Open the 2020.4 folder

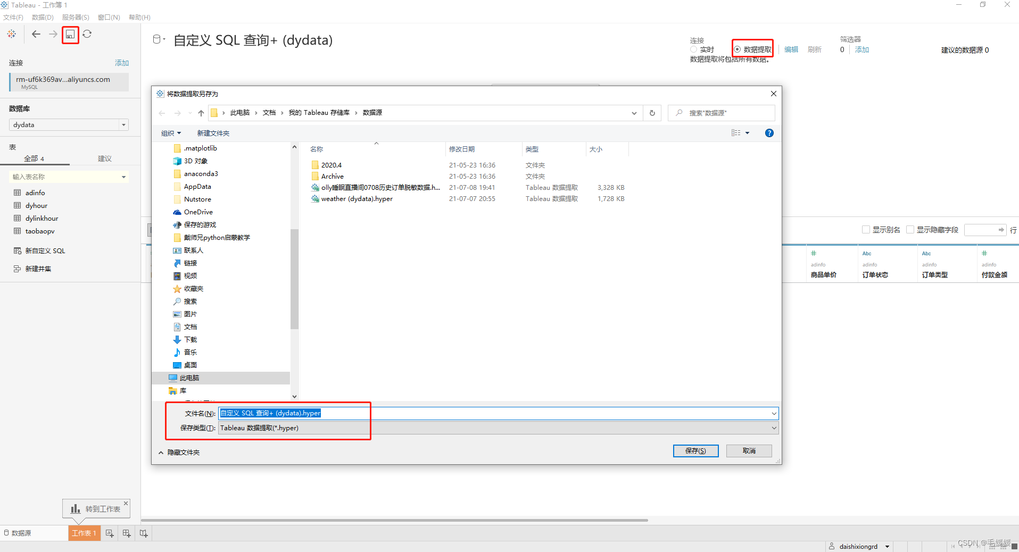pyautogui.click(x=331, y=165)
